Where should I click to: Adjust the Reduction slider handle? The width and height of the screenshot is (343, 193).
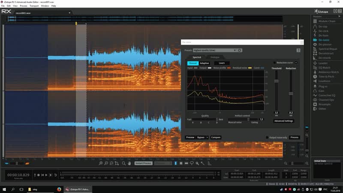point(291,93)
